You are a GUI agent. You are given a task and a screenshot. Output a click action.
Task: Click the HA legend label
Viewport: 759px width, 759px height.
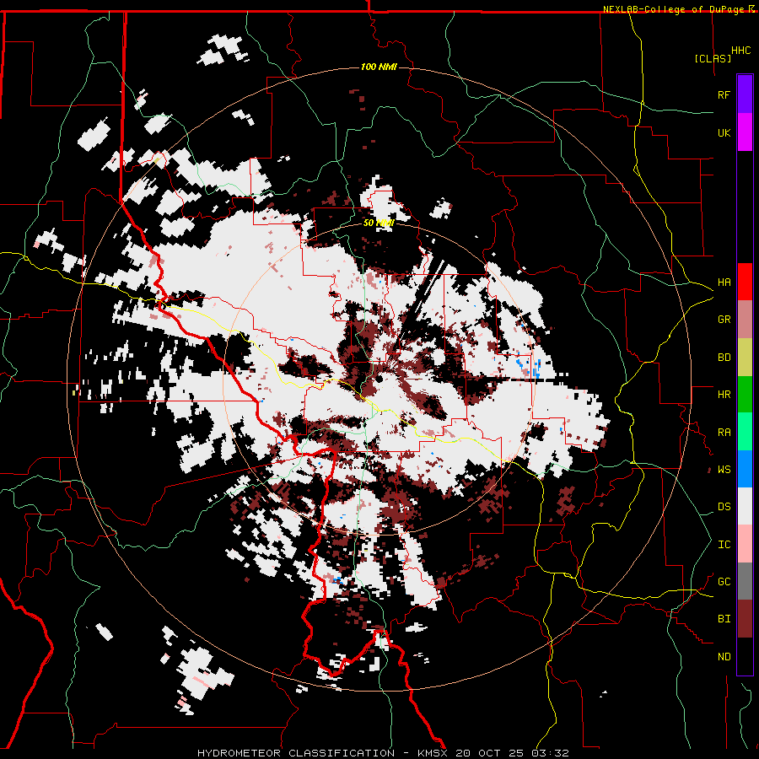pos(724,283)
